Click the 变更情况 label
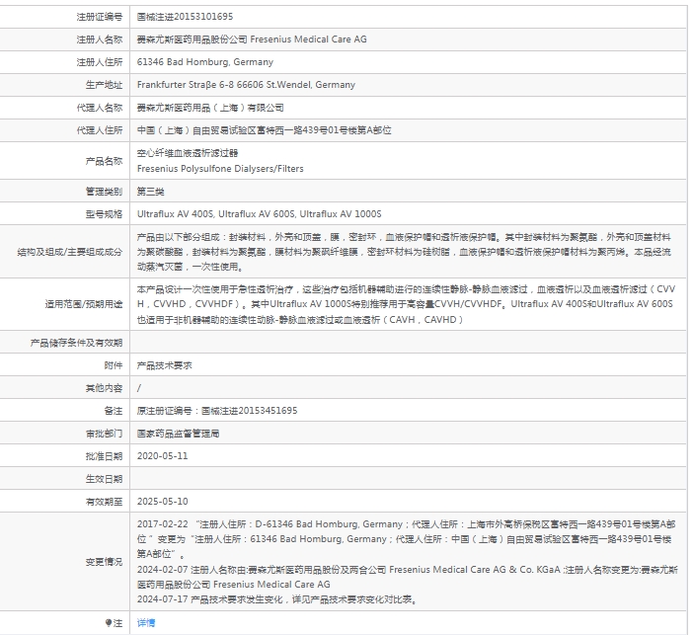 104,562
